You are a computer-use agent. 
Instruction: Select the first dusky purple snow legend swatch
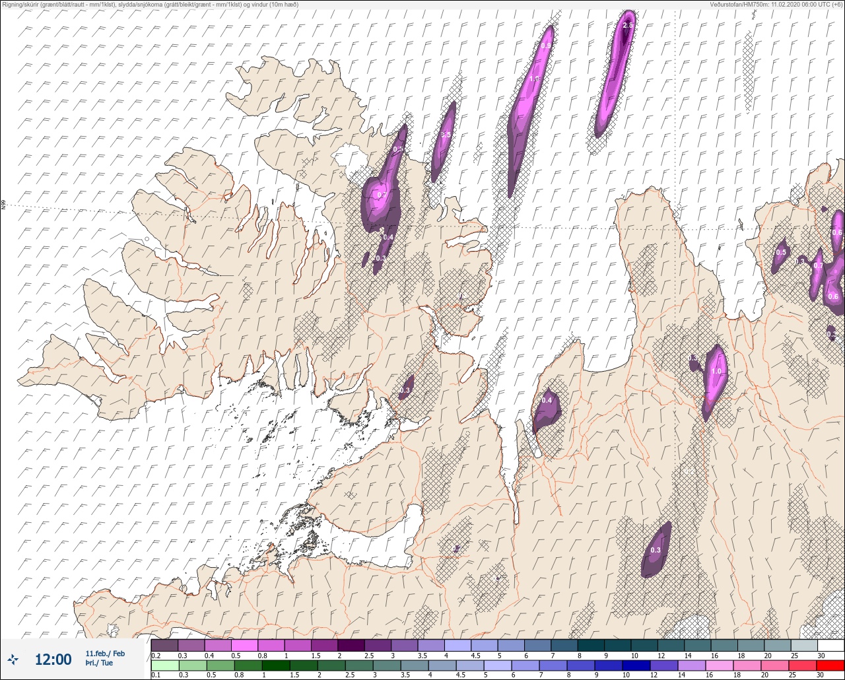(164, 645)
